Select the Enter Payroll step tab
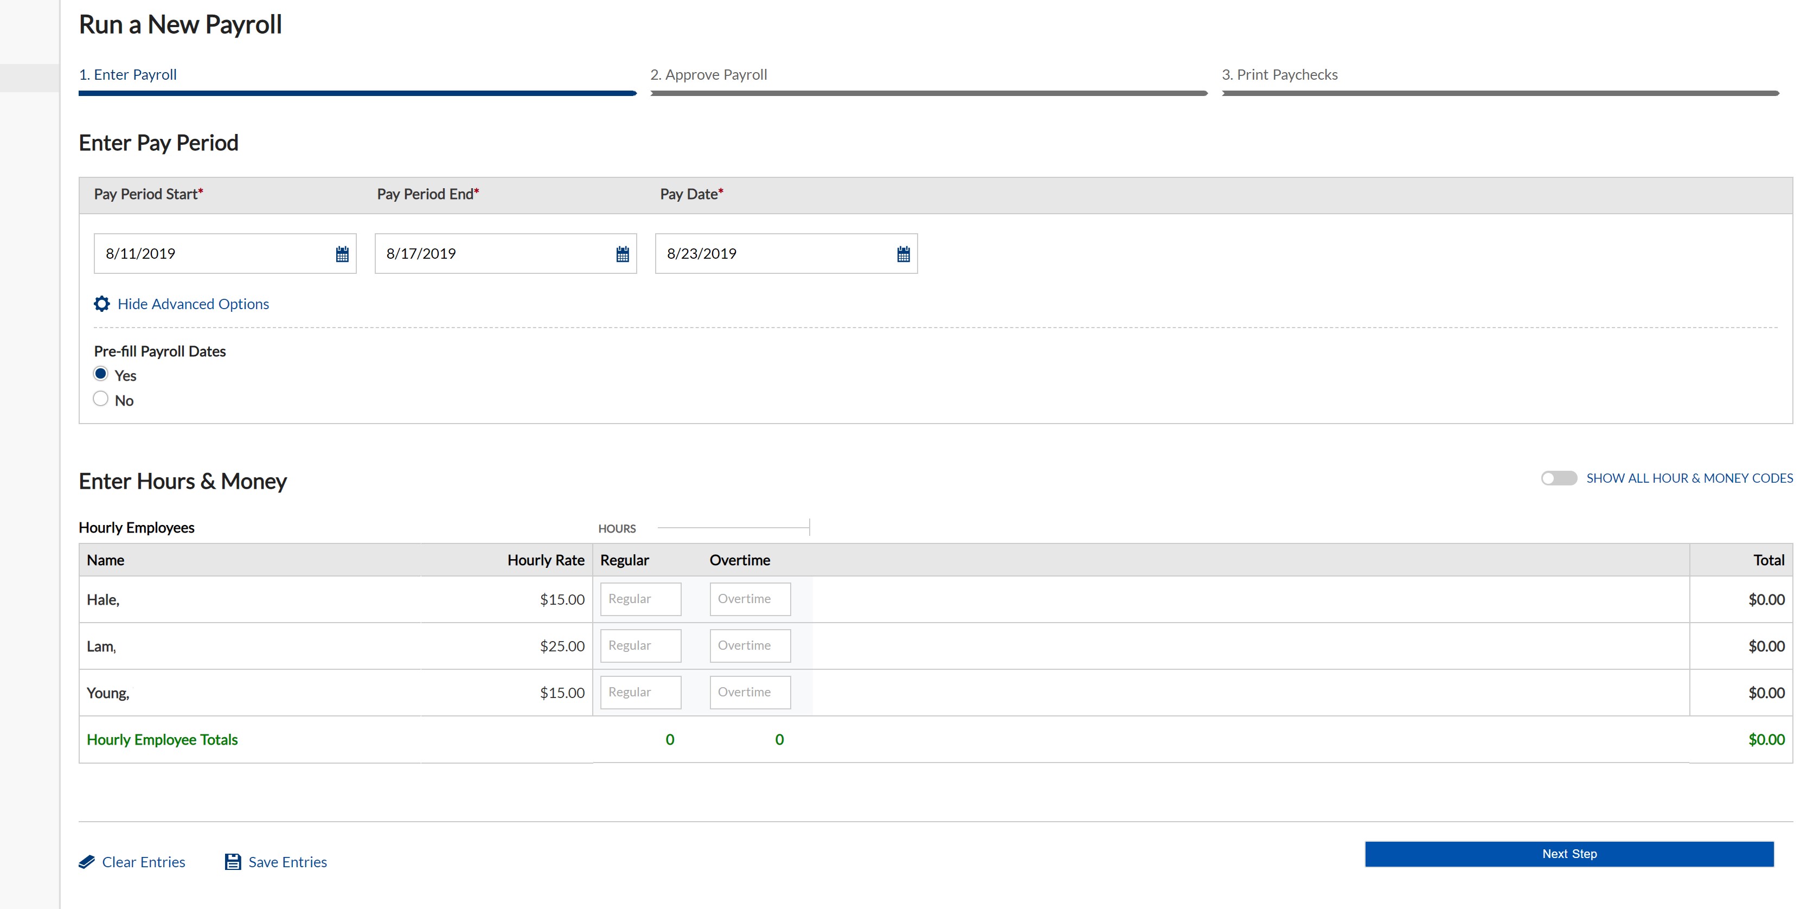The image size is (1807, 909). 127,75
